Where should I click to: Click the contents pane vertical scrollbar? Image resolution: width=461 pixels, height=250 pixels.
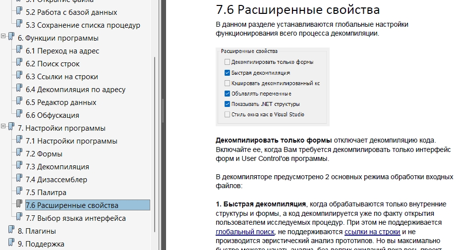[155, 144]
